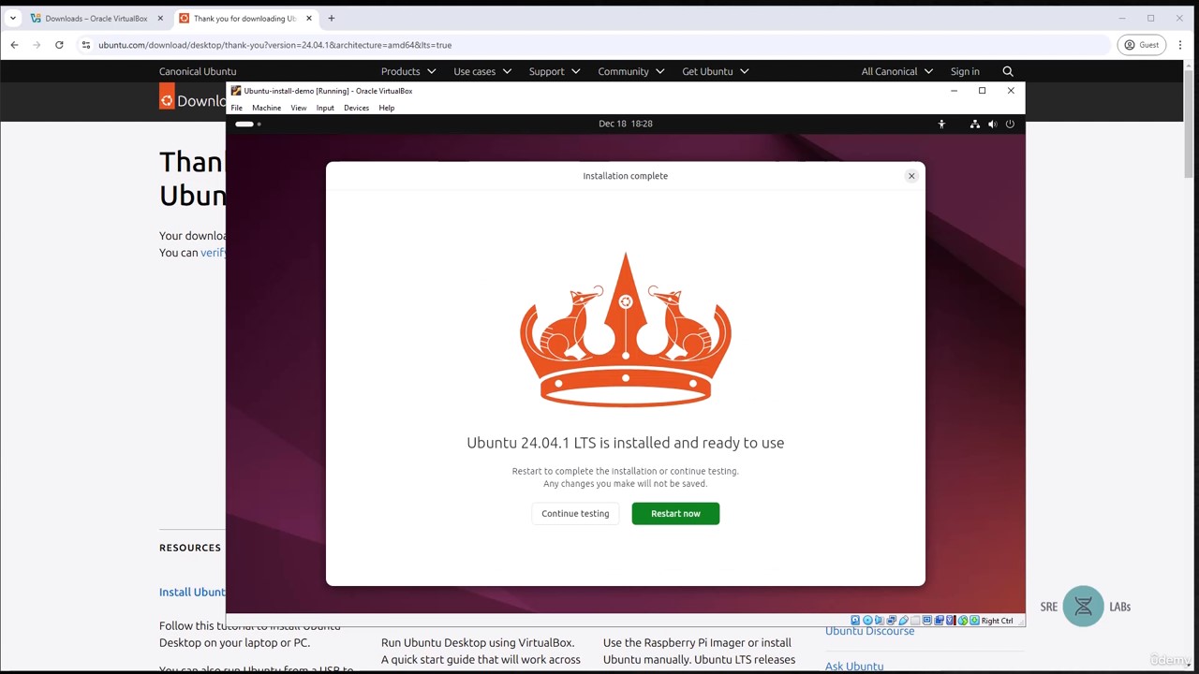This screenshot has height=674, width=1199.
Task: Open the VirtualBox Help menu
Action: pos(386,108)
